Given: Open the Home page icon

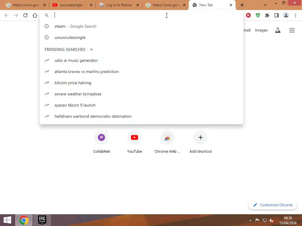Looking at the screenshot, I should (35, 15).
